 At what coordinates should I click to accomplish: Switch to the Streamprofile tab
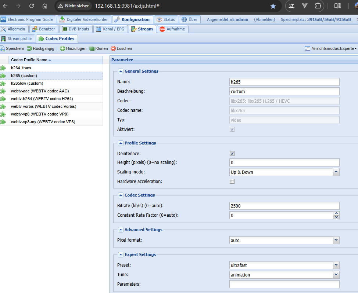pyautogui.click(x=18, y=39)
